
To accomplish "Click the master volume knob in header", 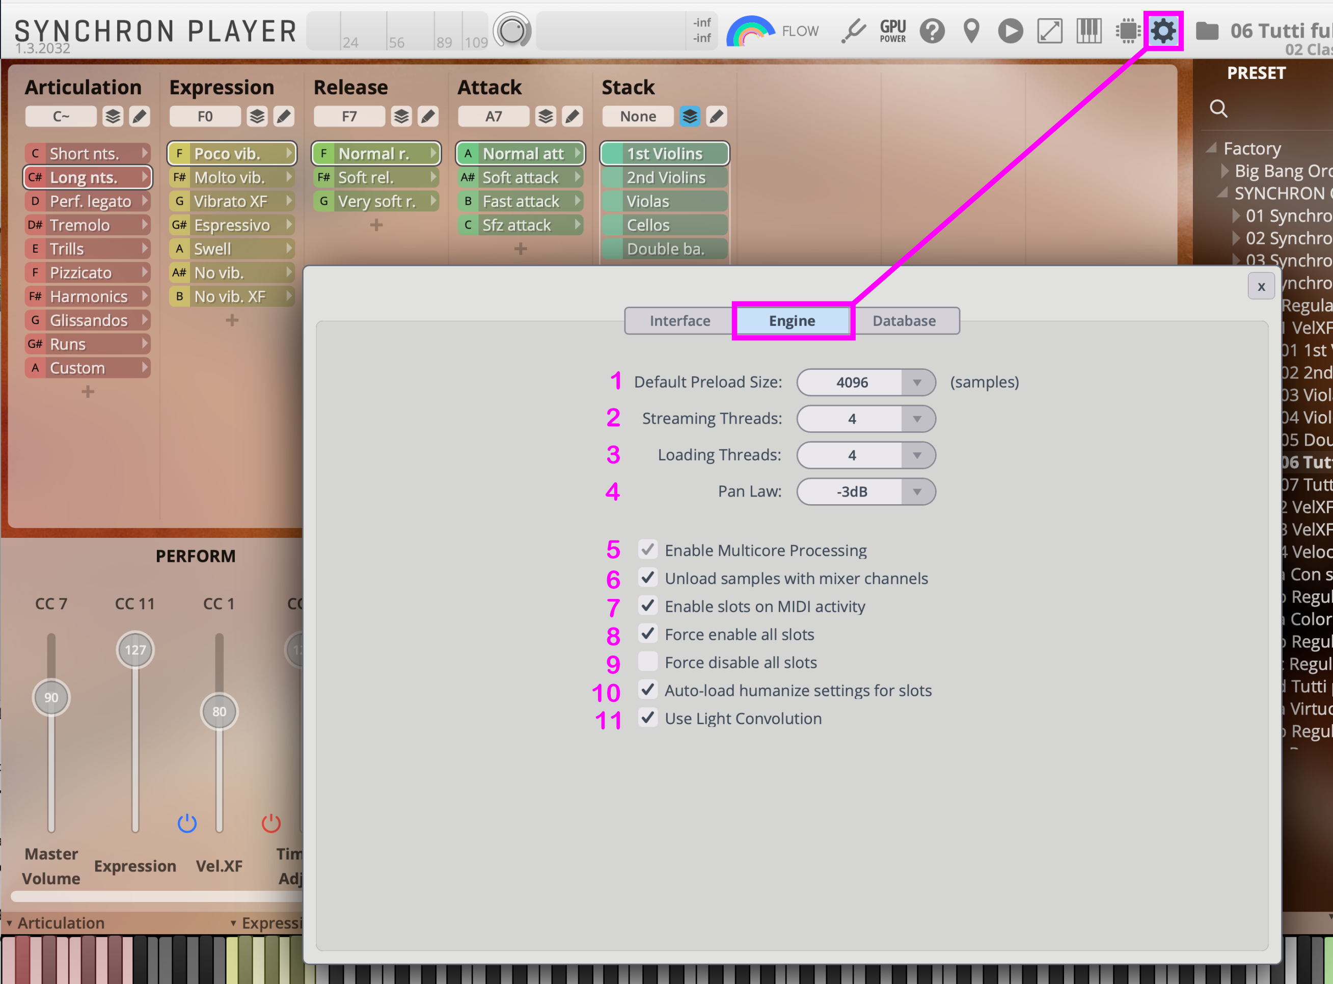I will click(511, 31).
